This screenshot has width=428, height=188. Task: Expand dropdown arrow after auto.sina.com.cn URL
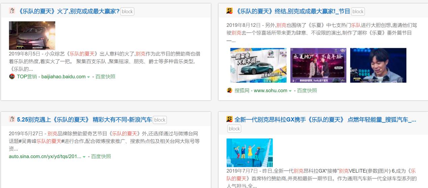[84, 157]
